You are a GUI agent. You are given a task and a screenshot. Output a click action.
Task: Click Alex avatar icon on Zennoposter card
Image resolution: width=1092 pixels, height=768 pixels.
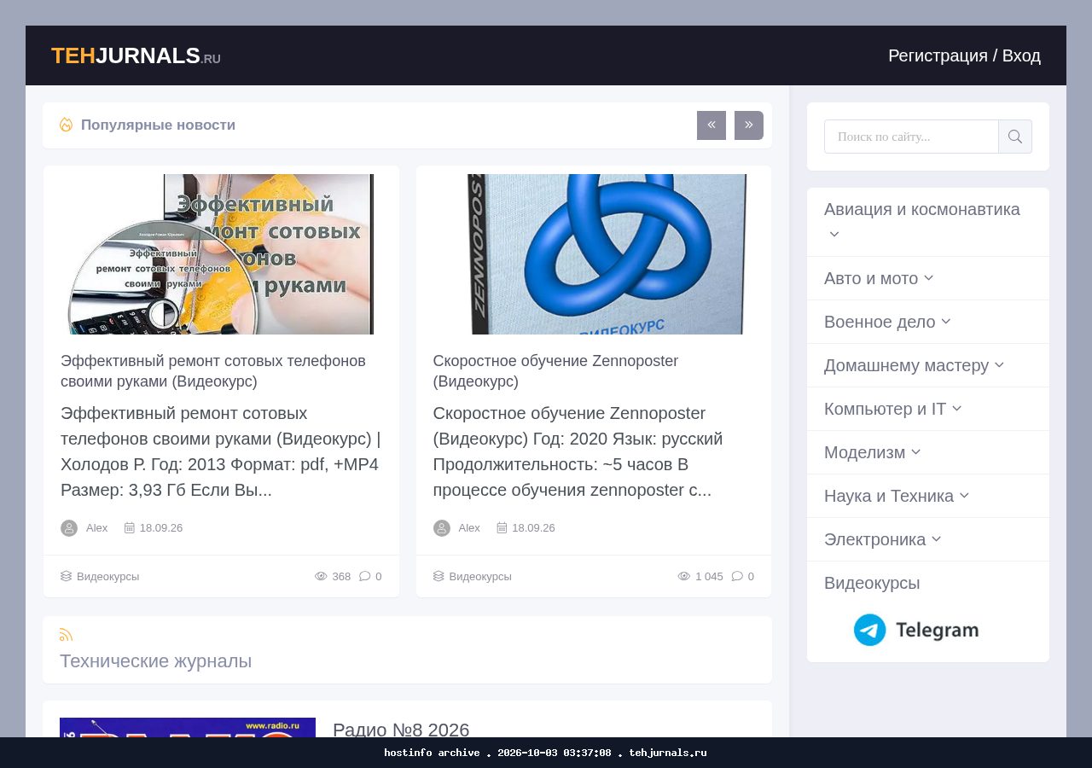point(442,528)
